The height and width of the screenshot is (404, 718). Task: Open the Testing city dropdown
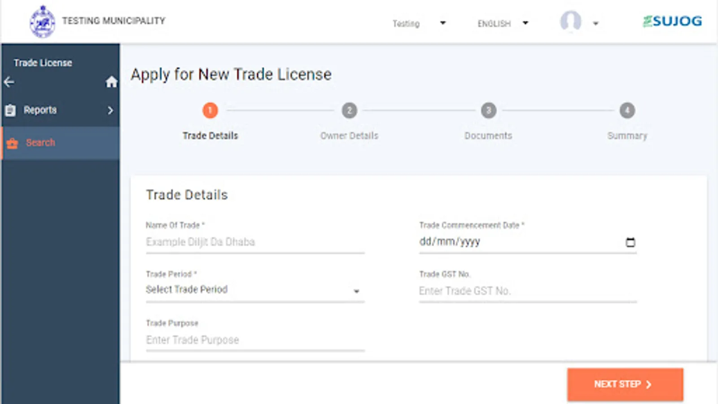419,23
